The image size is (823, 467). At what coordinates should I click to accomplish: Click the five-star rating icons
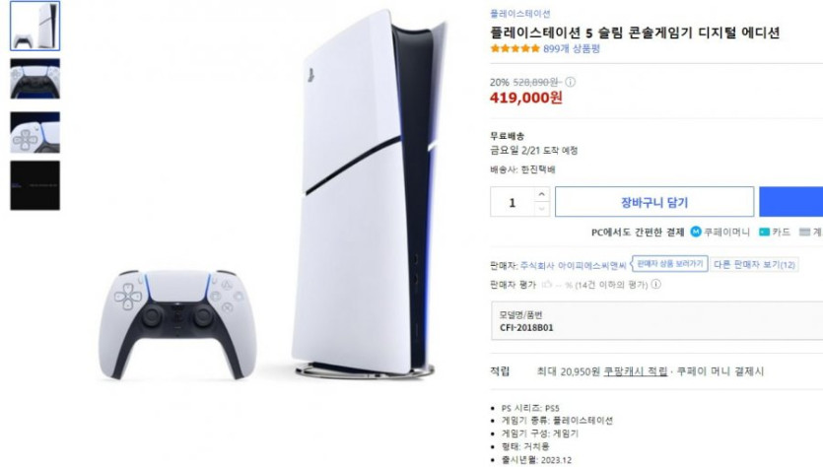tap(514, 49)
